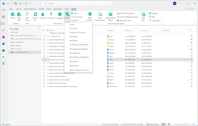The height and width of the screenshot is (126, 198).
Task: Collapse the My Tasks tree
Action: (9, 29)
